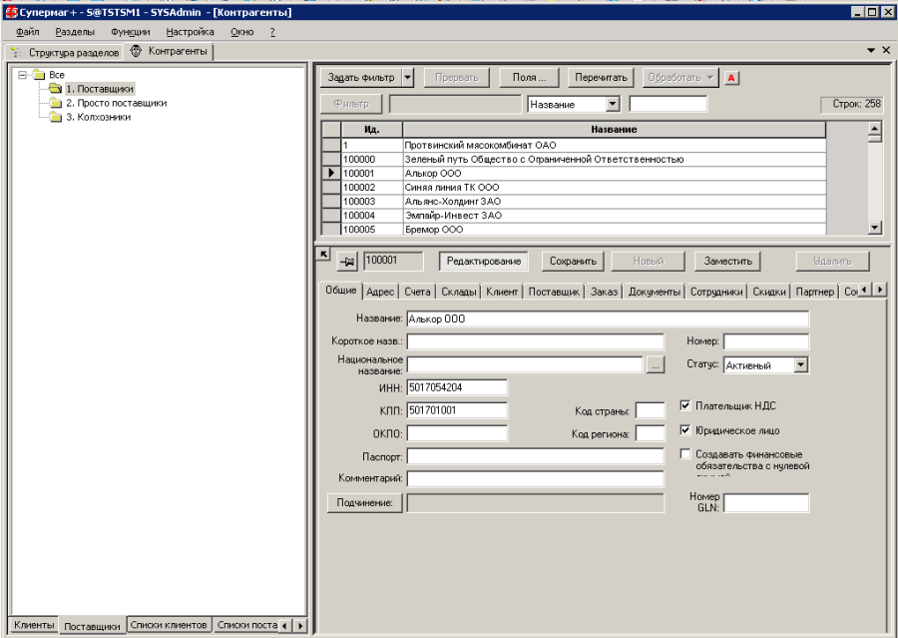The width and height of the screenshot is (898, 638).
Task: Open the Функции menu
Action: (131, 32)
